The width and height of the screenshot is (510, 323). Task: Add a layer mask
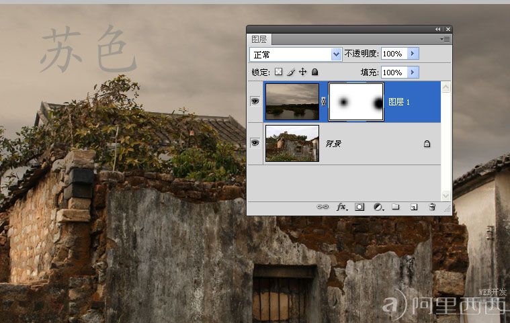359,207
